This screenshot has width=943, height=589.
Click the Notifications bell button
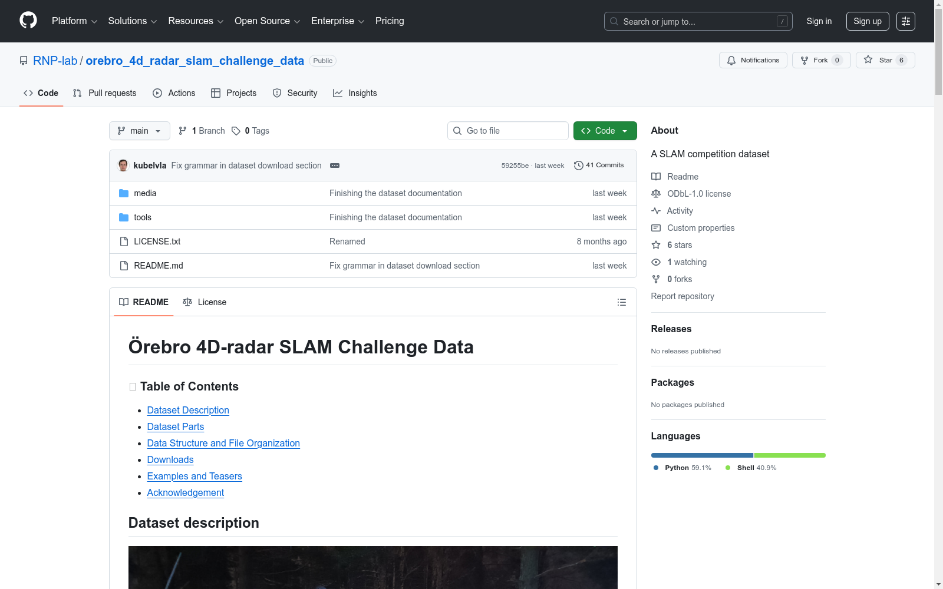pos(753,60)
